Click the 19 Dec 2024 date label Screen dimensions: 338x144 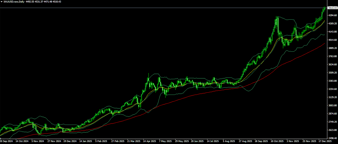click(70, 142)
